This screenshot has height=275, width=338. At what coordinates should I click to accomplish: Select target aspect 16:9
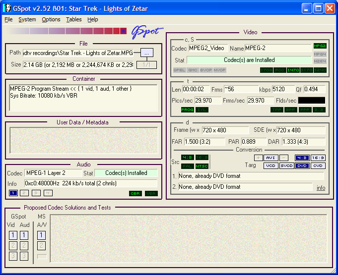[318, 158]
